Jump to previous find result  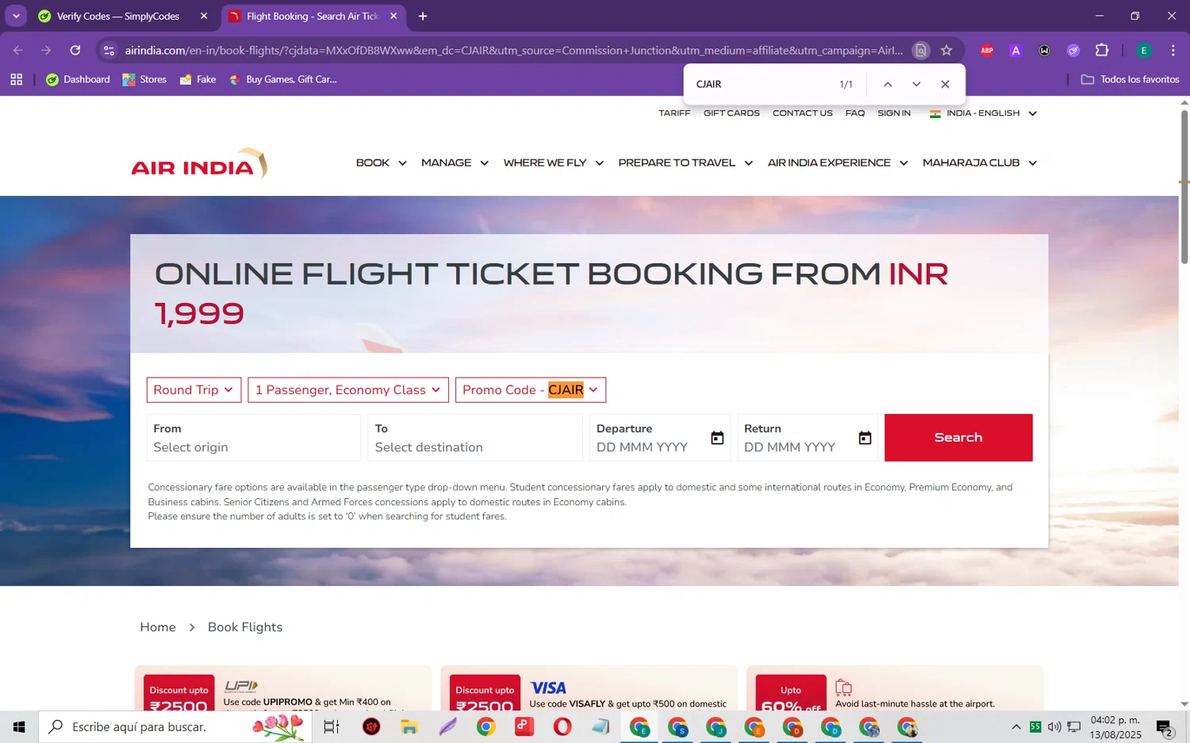[888, 84]
